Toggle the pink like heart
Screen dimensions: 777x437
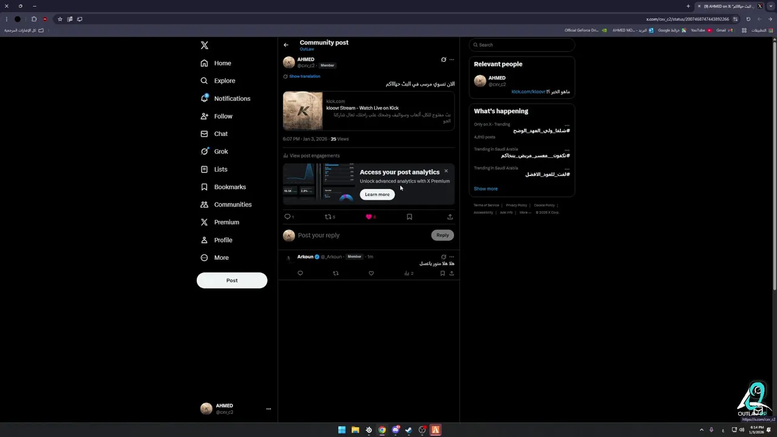pyautogui.click(x=368, y=217)
